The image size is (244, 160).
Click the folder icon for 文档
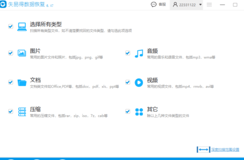[22, 83]
